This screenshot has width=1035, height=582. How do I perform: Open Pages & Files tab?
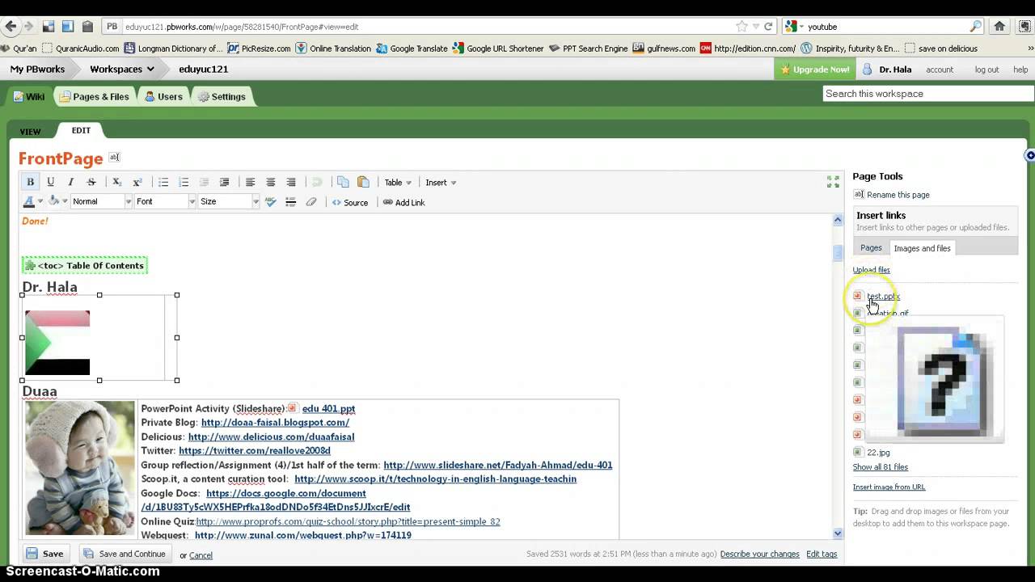click(x=94, y=96)
